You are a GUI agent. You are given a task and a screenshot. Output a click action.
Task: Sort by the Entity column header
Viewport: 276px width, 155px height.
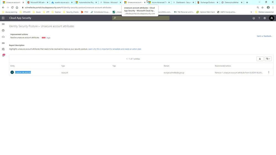click(12, 66)
